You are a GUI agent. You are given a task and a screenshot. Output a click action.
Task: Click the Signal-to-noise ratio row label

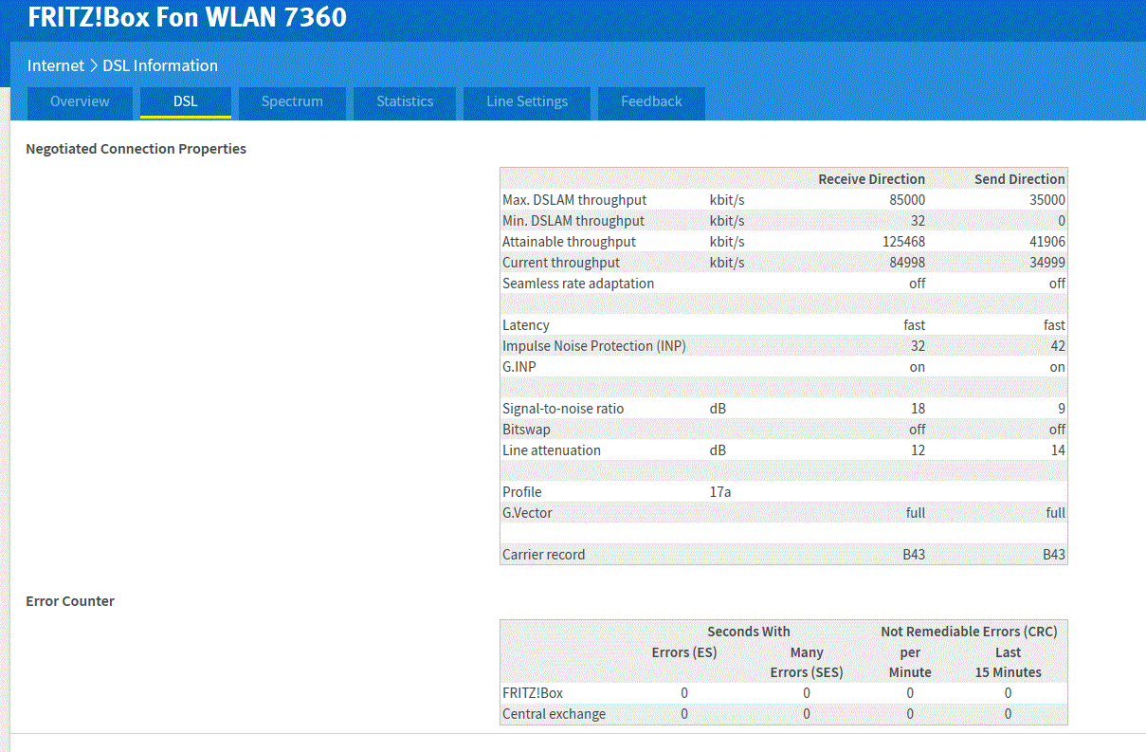563,409
